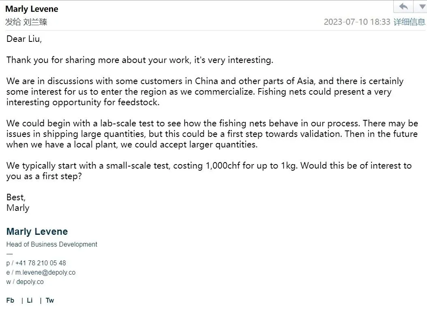Screen dimensions: 427x312
Task: Click the 2023-07-10 18:33 timestamp
Action: coord(357,22)
